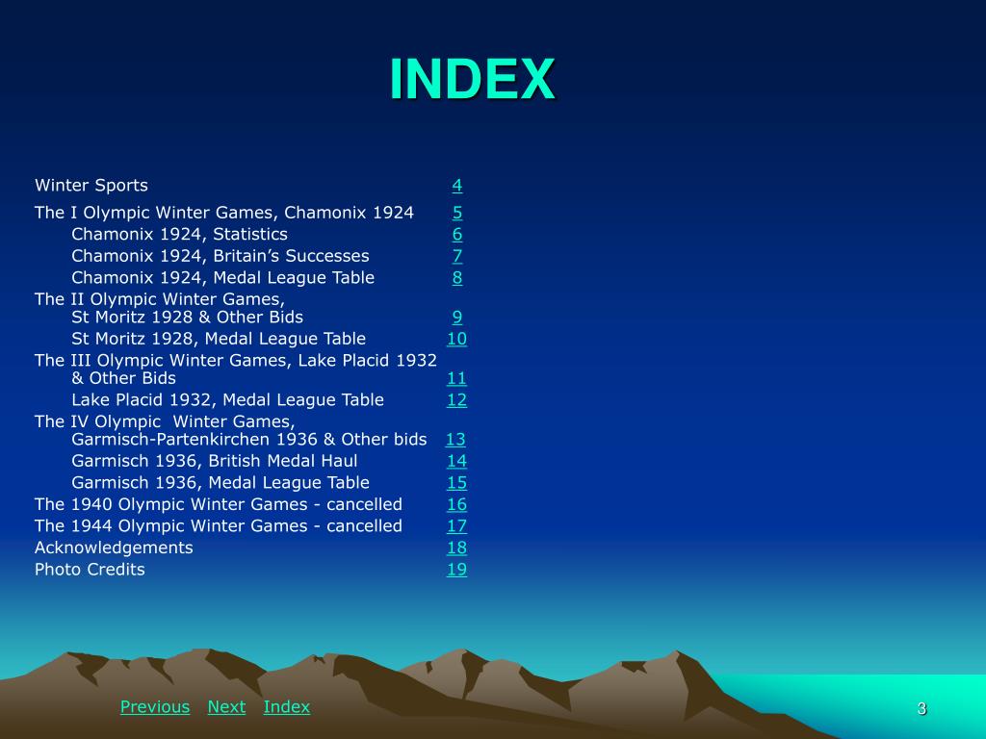Click the INDEX slide title
986x739 pixels.
tap(472, 79)
